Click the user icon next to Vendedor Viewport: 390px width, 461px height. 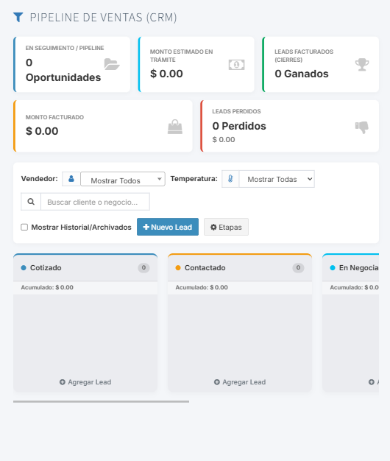[71, 179]
